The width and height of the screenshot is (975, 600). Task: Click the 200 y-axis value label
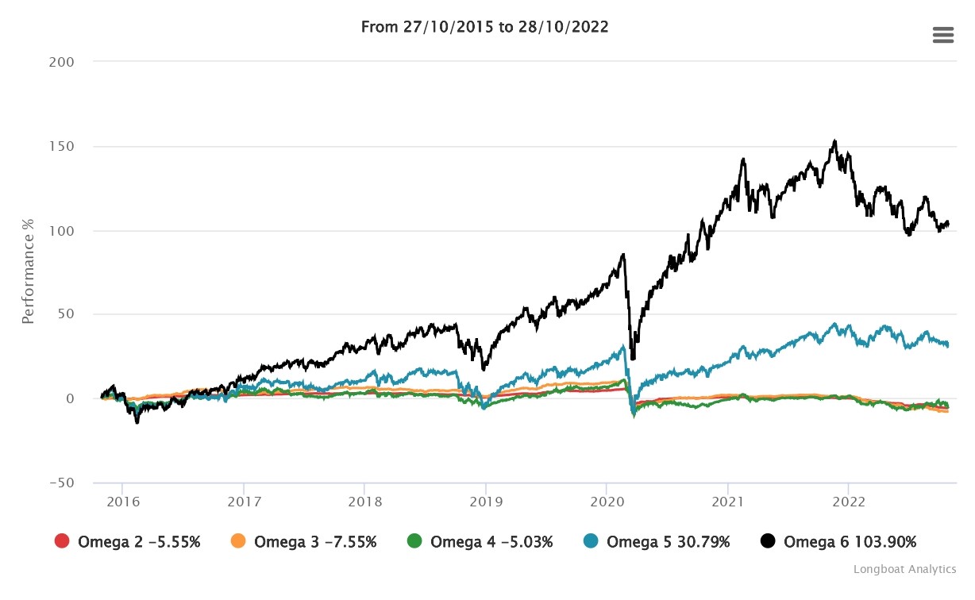tap(62, 62)
